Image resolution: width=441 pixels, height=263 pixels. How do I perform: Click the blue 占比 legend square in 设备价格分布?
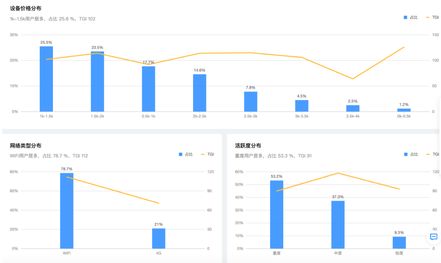click(x=405, y=18)
